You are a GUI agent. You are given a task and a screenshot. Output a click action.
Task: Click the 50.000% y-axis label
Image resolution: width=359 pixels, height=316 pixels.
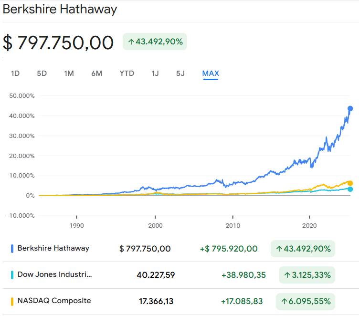point(22,96)
